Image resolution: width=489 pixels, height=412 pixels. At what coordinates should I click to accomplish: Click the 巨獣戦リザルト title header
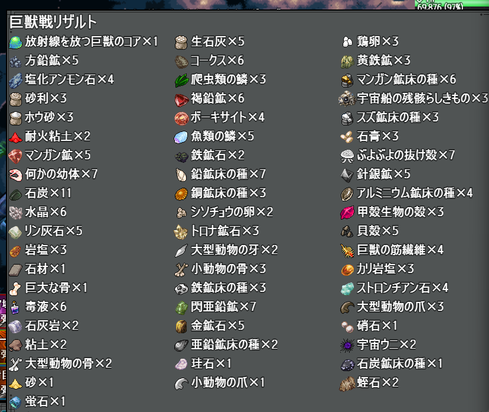point(53,22)
